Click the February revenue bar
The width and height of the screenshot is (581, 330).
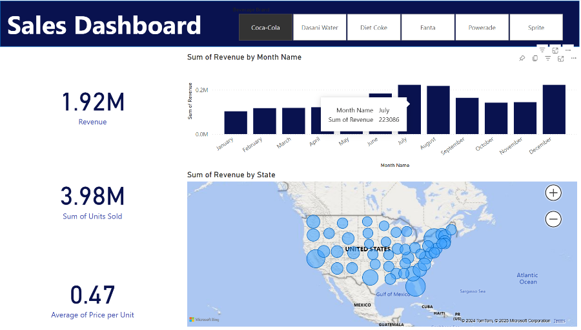(265, 121)
